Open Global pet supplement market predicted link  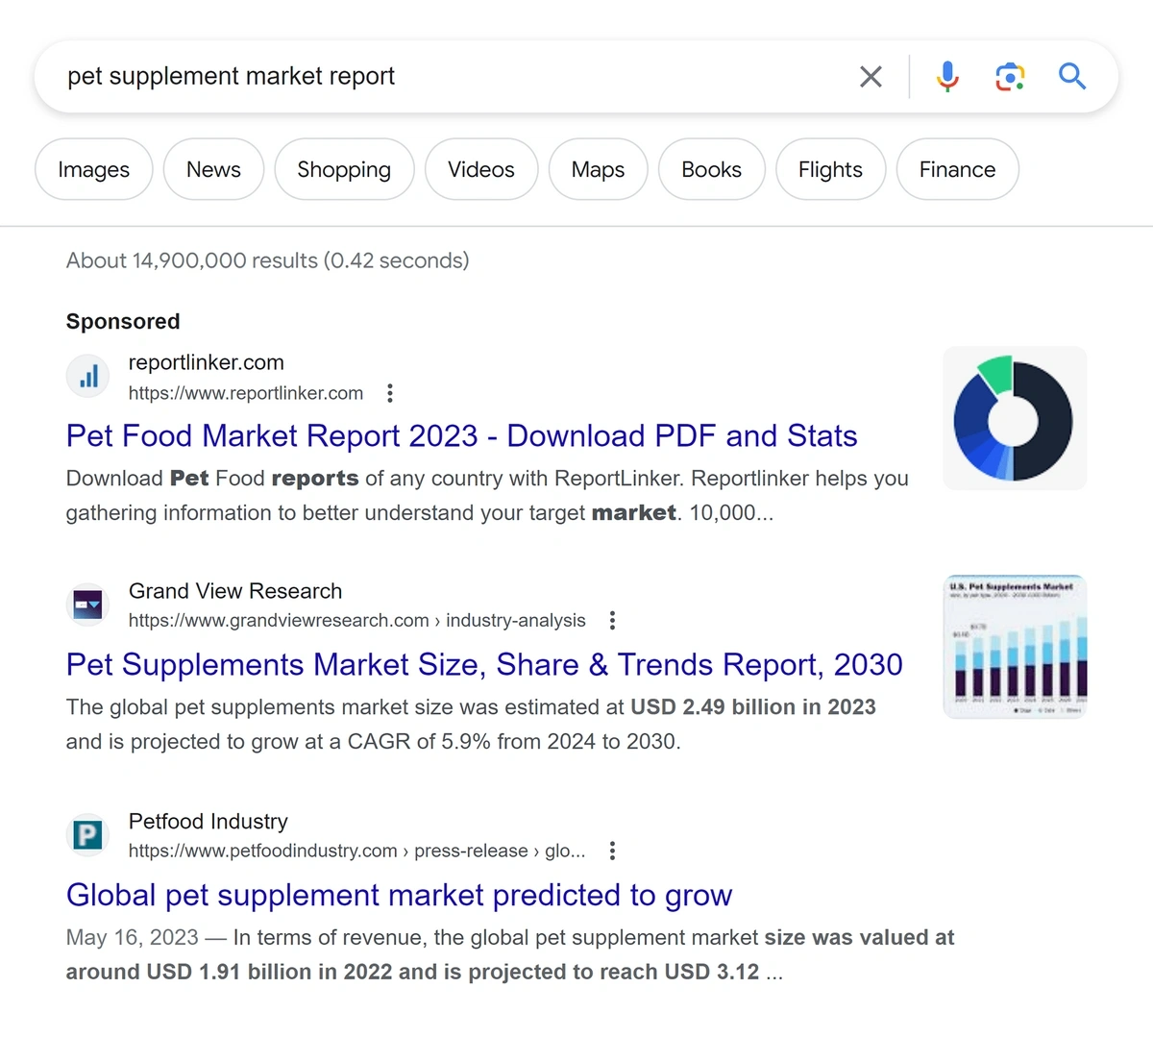point(399,896)
